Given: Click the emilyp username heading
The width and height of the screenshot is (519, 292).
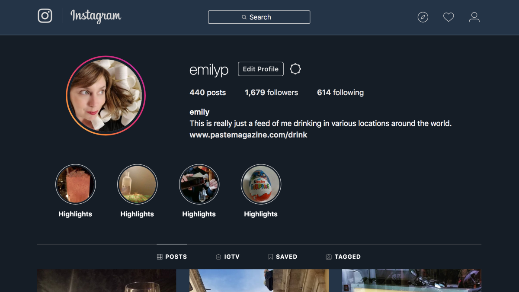Looking at the screenshot, I should (209, 70).
